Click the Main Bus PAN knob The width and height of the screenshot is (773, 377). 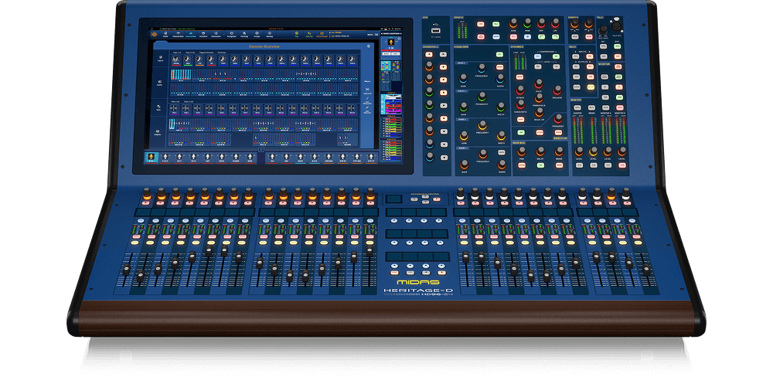[x=522, y=151]
